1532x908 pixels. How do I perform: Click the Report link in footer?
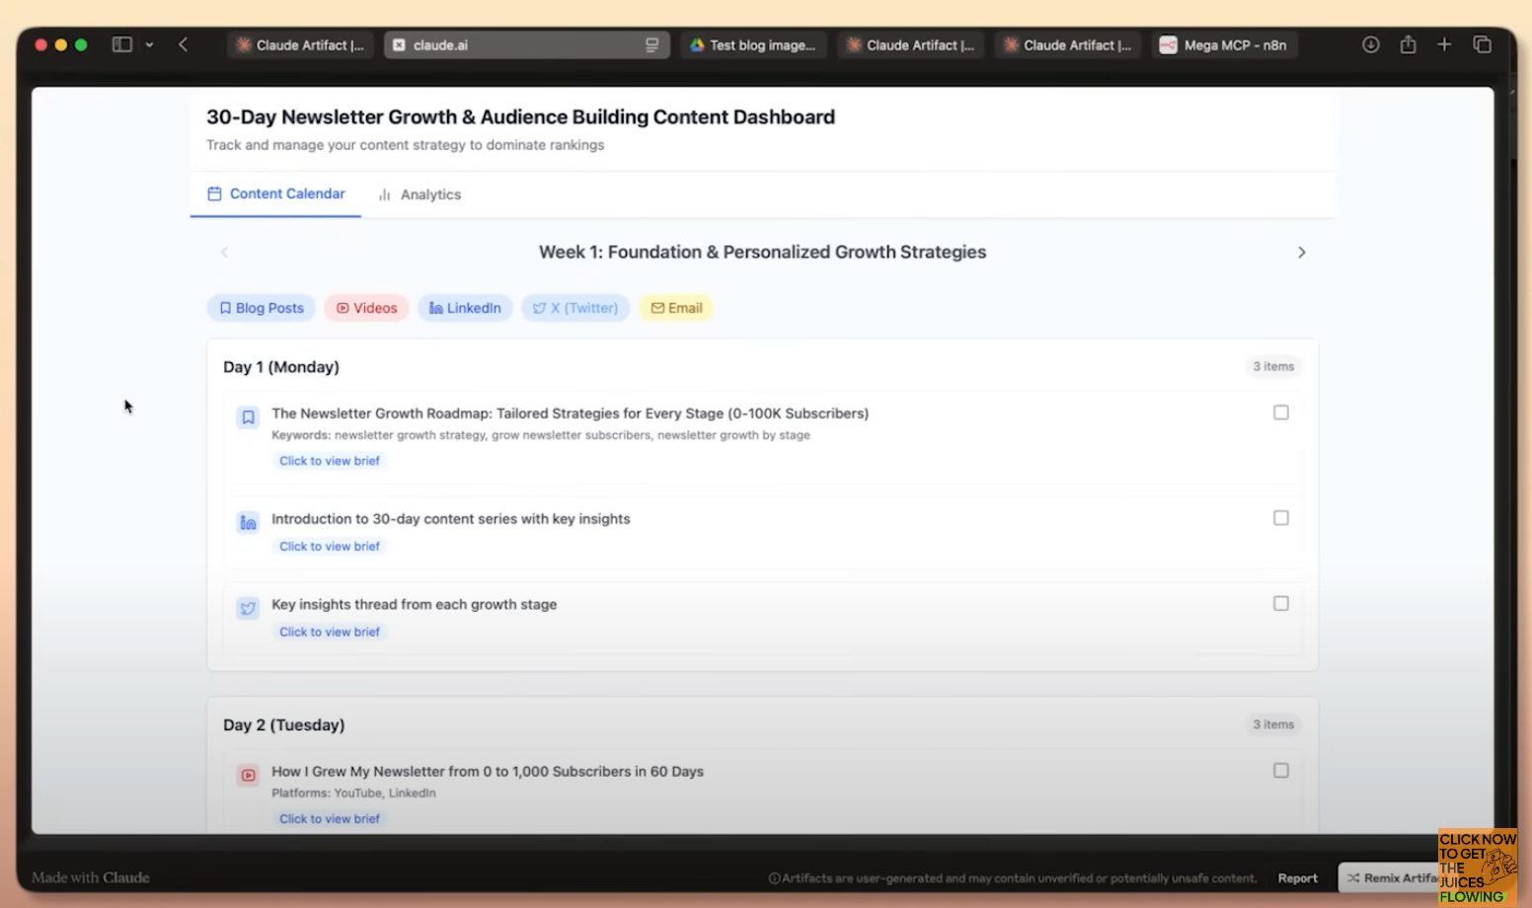[x=1297, y=878]
